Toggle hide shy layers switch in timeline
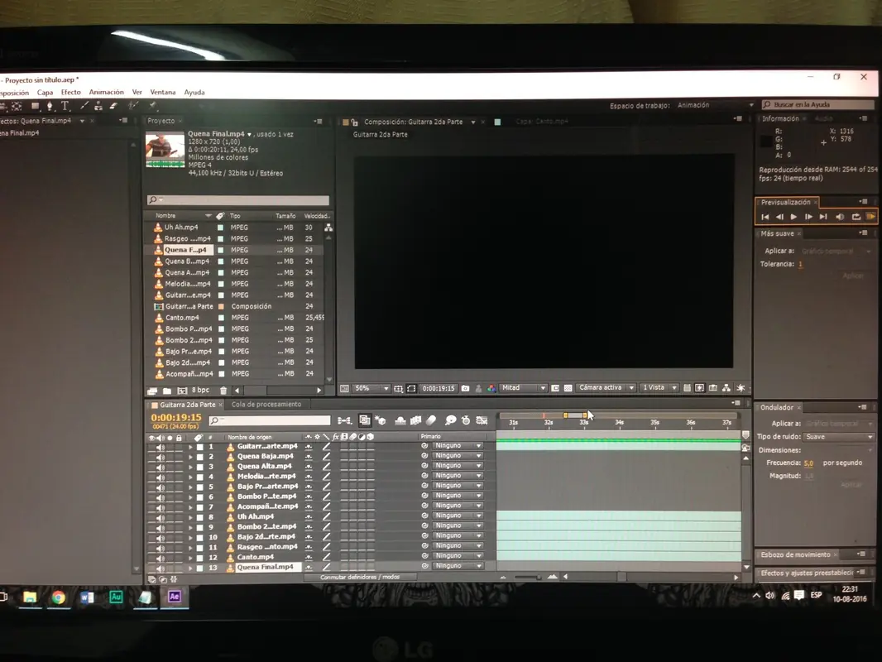The image size is (882, 662). pos(400,420)
